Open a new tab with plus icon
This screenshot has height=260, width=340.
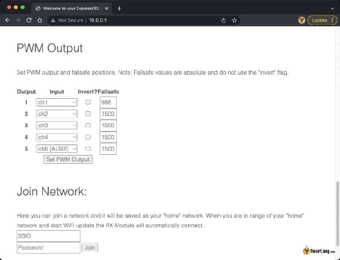(119, 8)
